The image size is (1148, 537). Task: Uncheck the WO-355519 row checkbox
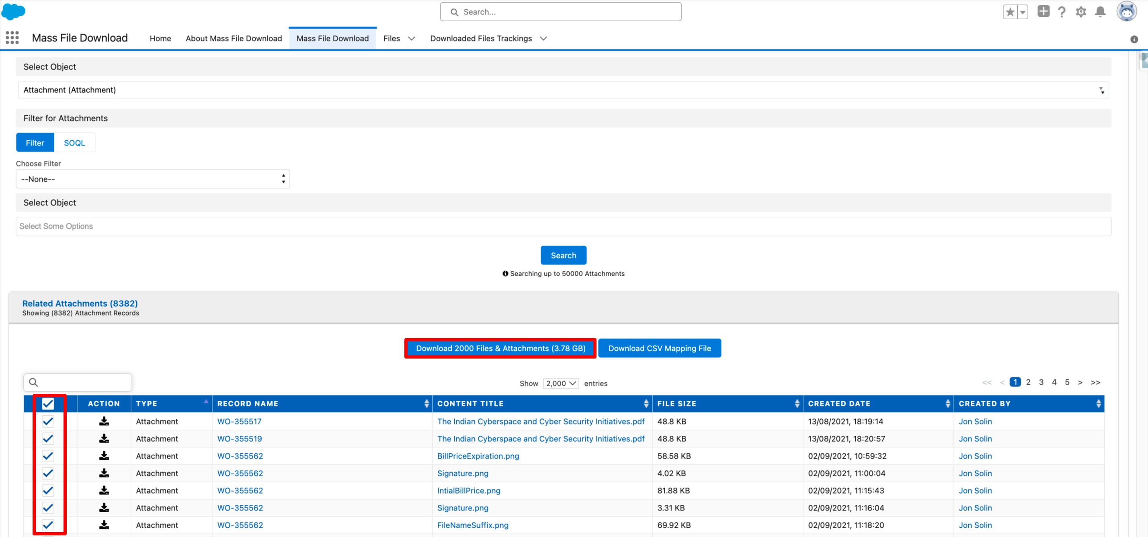(x=48, y=439)
